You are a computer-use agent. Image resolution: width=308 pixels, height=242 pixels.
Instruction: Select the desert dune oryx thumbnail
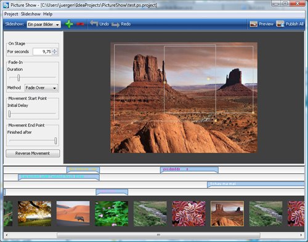(73, 214)
